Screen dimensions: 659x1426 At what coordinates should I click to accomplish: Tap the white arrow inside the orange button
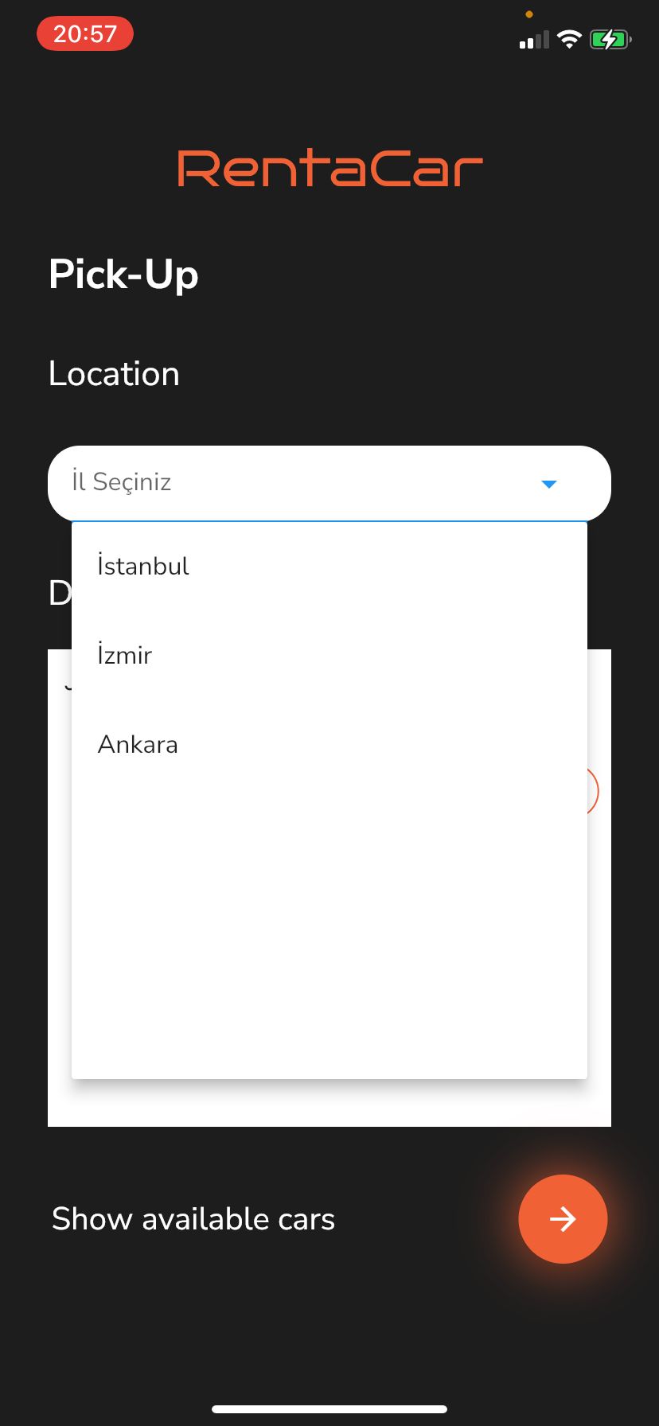563,1219
